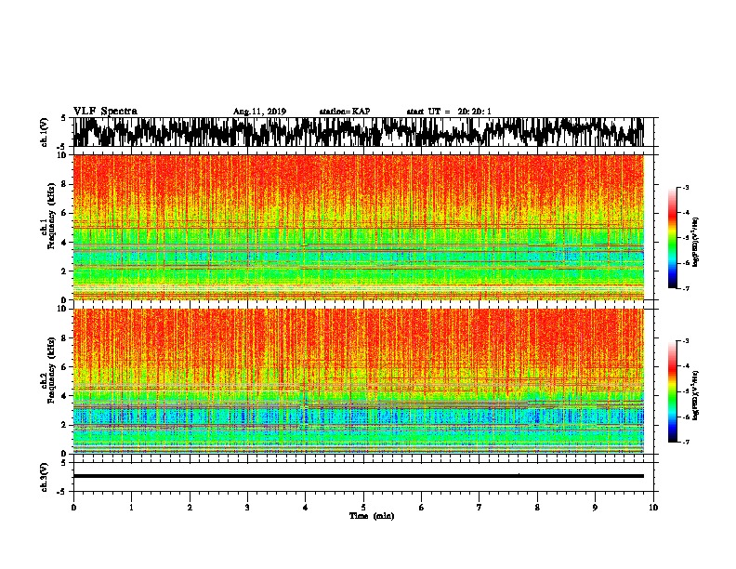Click the ch.3(V) axis label
Image resolution: width=736 pixels, height=569 pixels.
[45, 477]
